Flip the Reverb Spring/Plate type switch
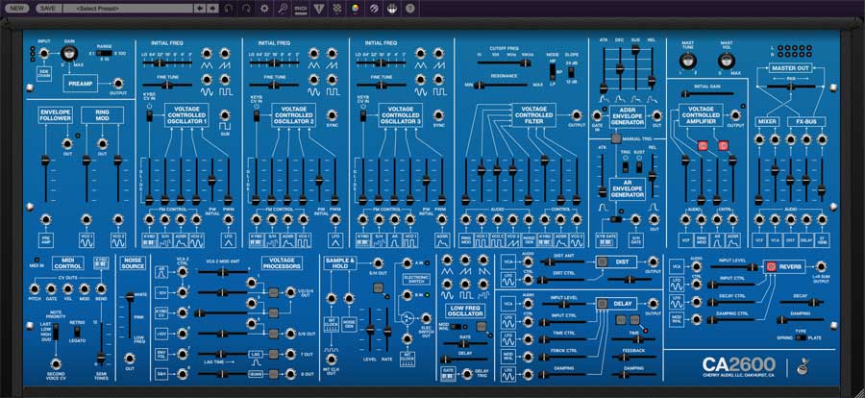 (x=801, y=337)
